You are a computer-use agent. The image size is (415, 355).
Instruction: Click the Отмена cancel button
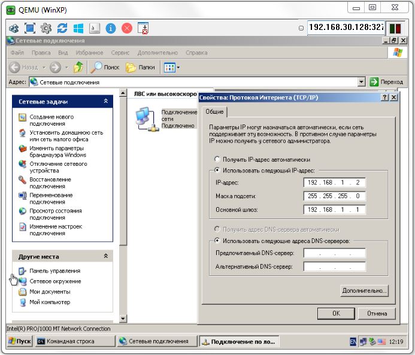[x=377, y=314]
